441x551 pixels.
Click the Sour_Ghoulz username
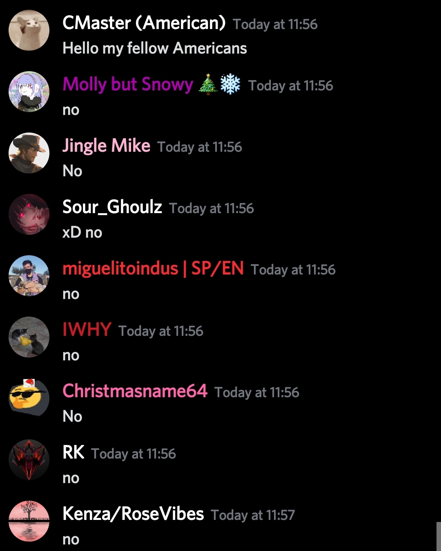112,207
